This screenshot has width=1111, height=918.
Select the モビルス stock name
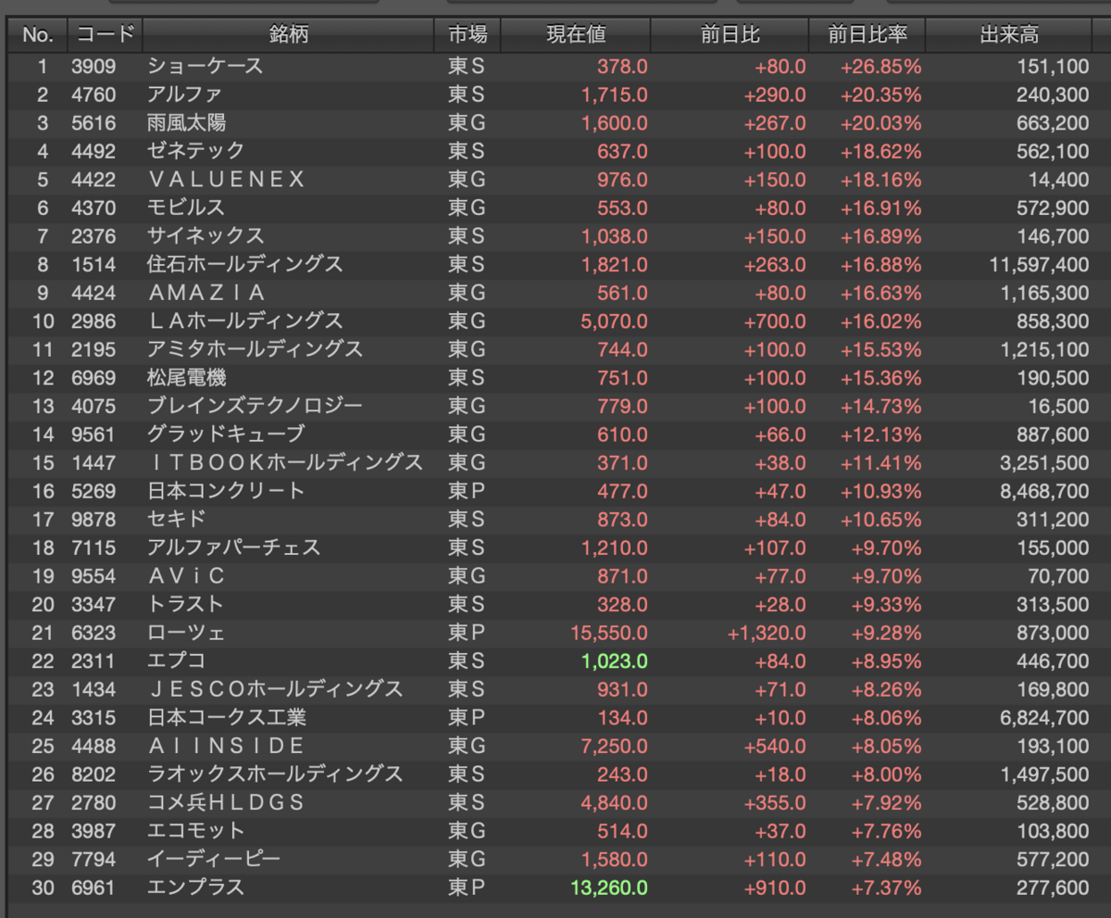click(x=185, y=207)
